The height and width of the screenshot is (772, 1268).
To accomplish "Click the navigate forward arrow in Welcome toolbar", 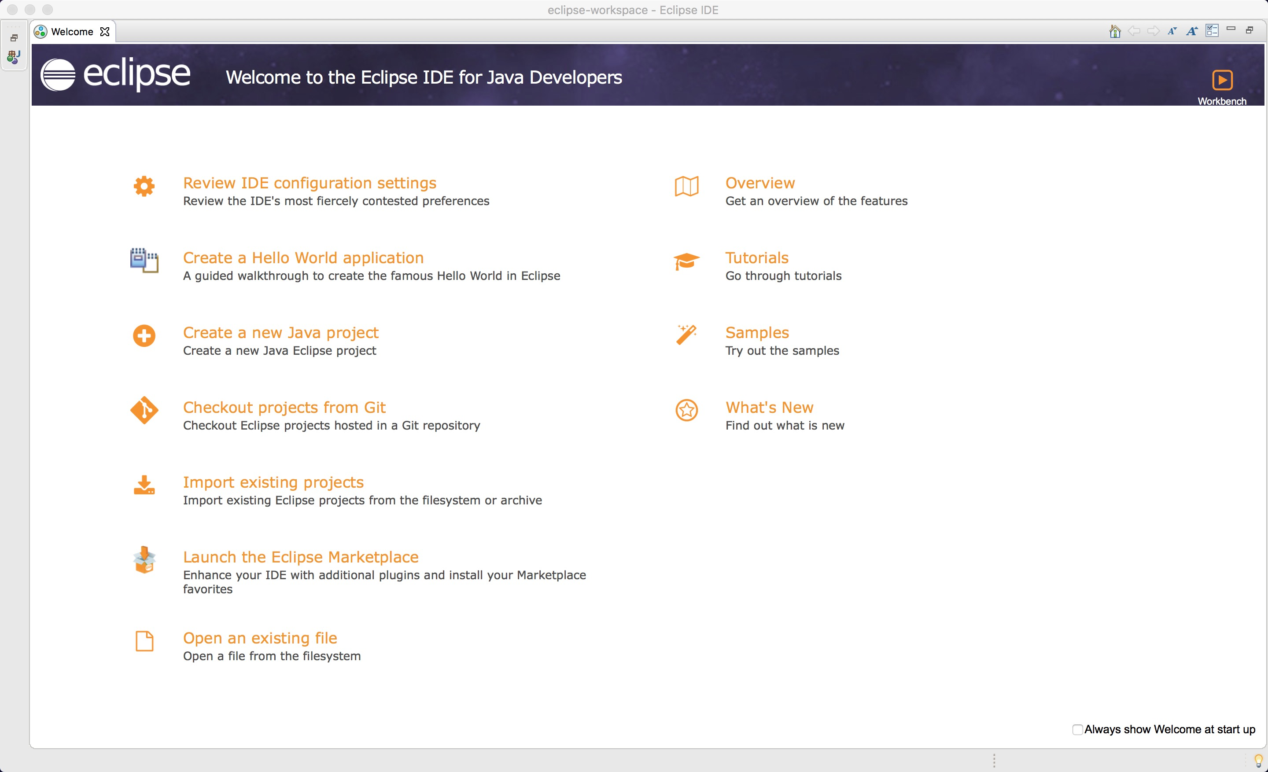I will (1153, 31).
